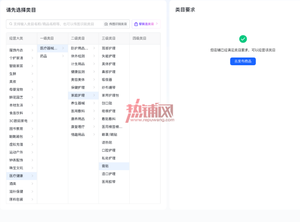Select 运动户外 category
The image size is (300, 222).
(21, 152)
